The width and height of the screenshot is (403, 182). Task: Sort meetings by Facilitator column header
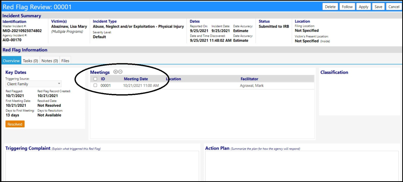click(249, 79)
